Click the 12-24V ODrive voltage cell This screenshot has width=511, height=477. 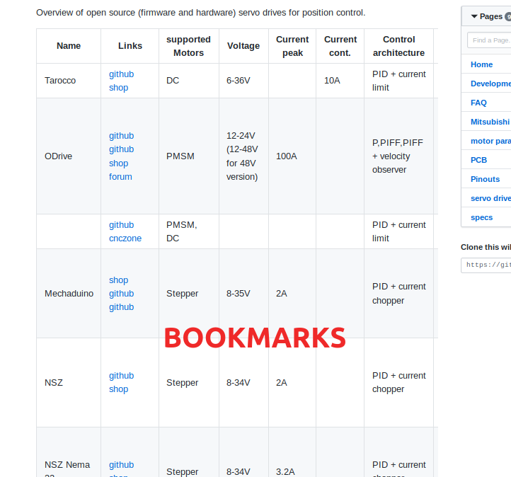[x=243, y=156]
